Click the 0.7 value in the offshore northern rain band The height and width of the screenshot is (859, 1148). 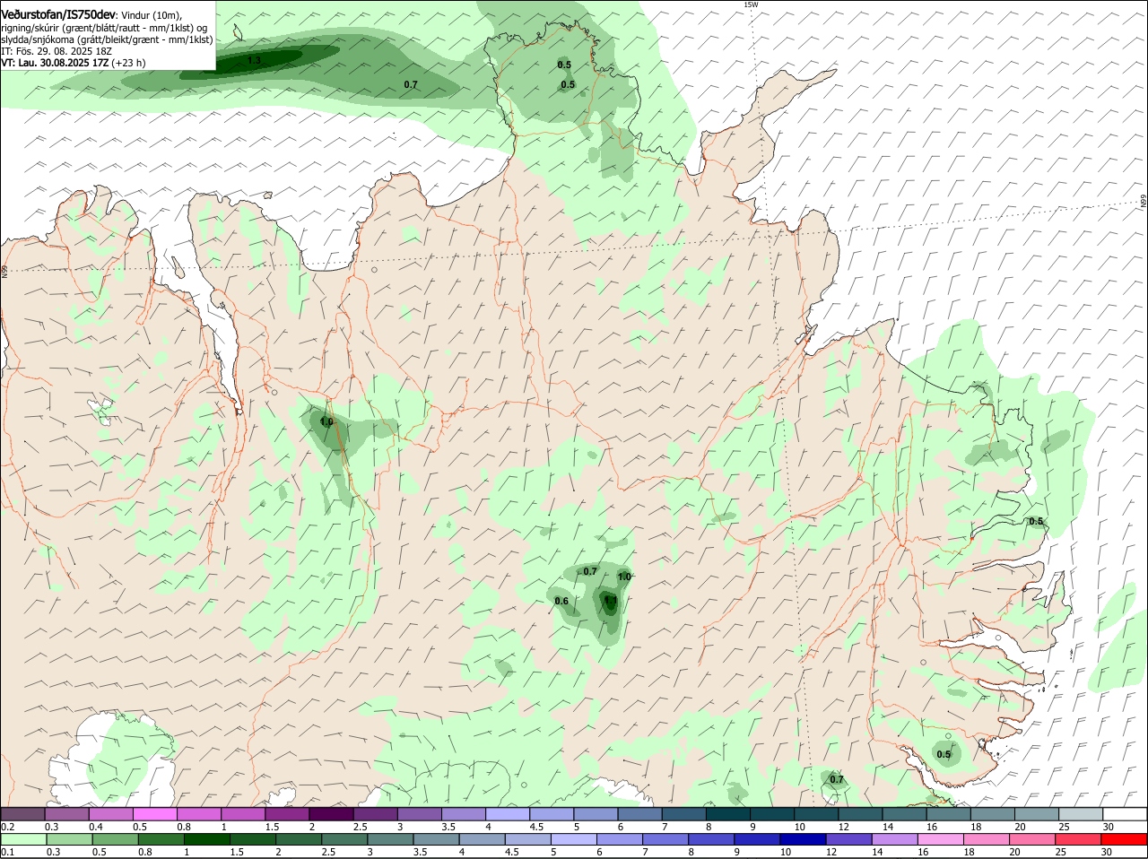(411, 84)
